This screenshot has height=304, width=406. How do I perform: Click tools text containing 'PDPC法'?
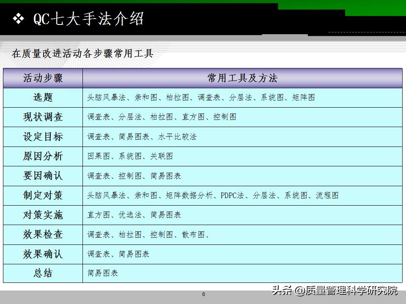(213, 195)
